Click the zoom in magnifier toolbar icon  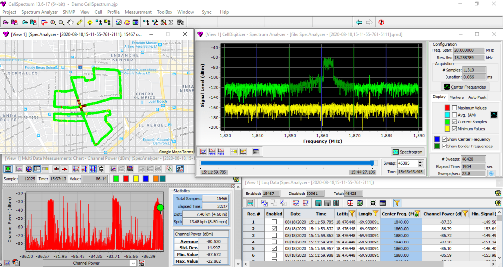tap(53, 22)
